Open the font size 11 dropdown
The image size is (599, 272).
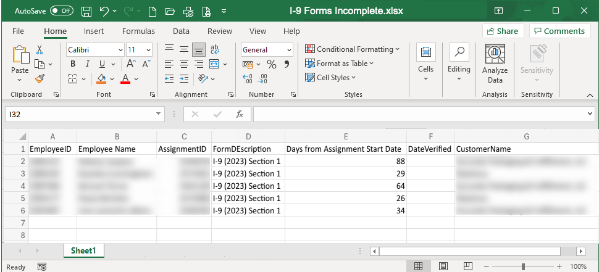[149, 50]
